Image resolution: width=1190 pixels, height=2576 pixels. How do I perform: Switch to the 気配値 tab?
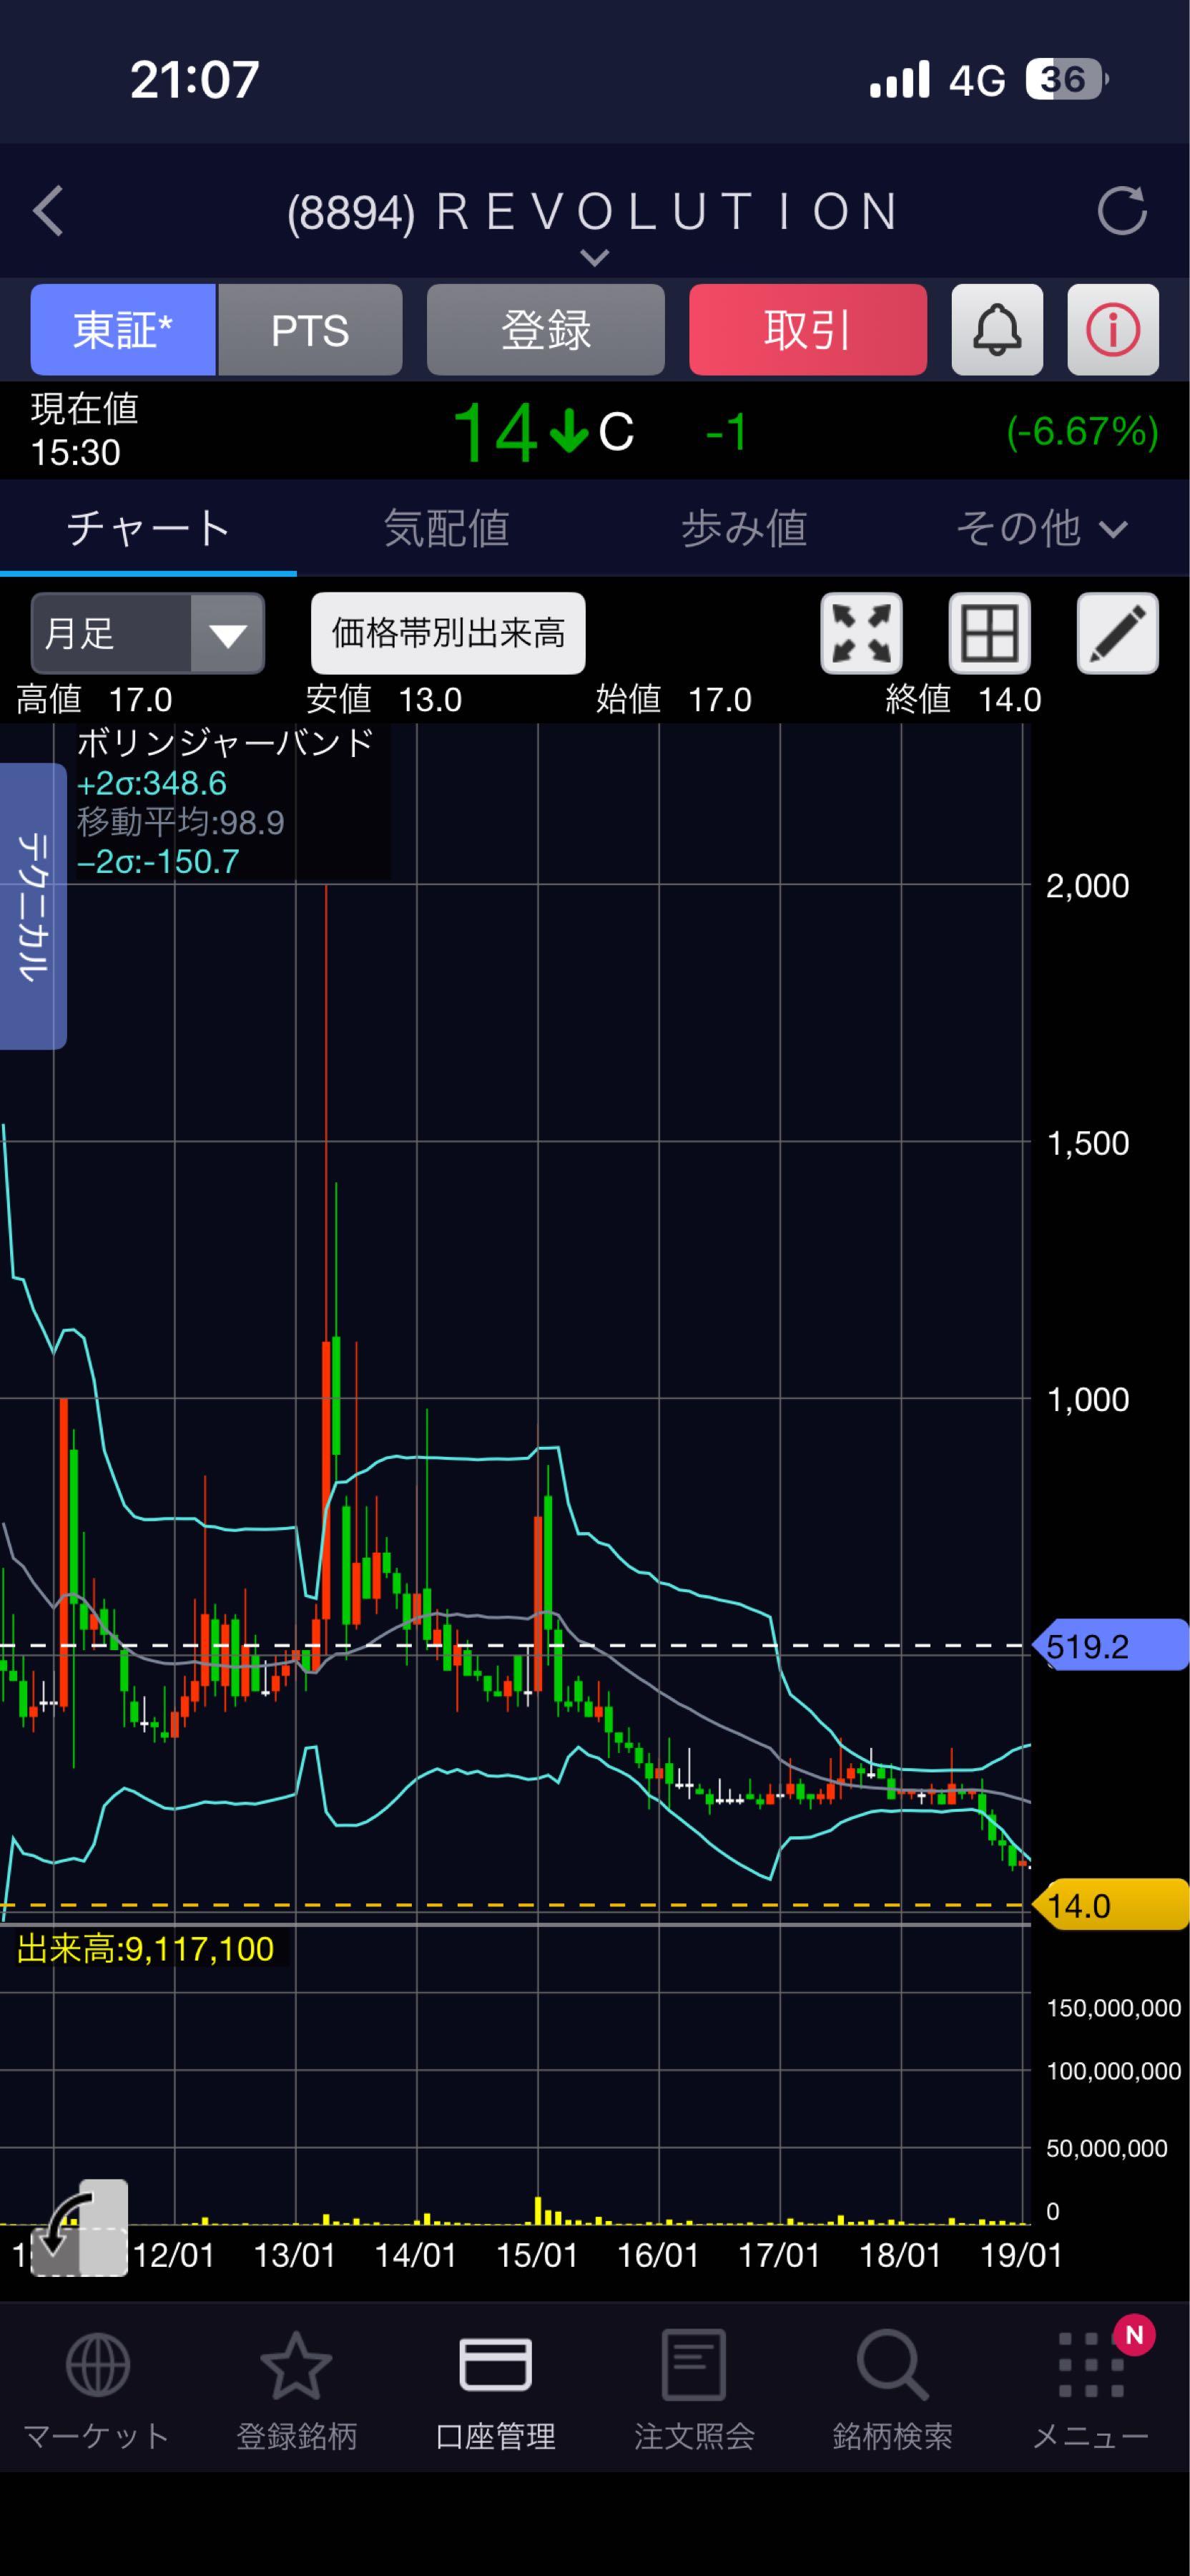pos(446,528)
